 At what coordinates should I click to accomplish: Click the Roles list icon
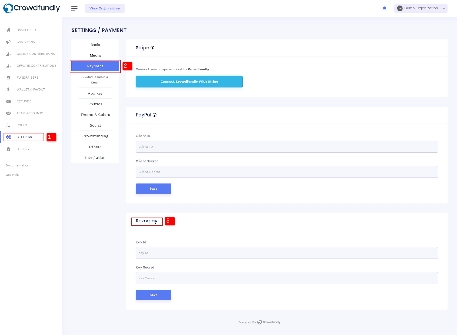[x=8, y=125]
